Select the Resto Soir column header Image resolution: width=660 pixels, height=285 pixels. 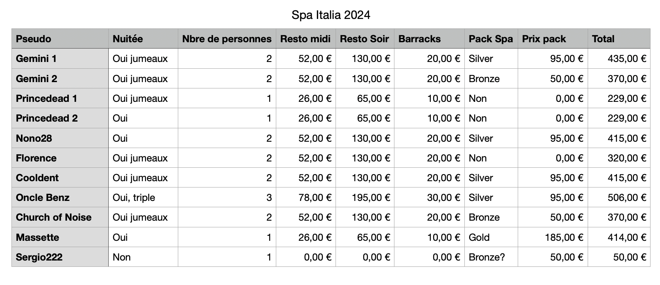[x=364, y=39]
